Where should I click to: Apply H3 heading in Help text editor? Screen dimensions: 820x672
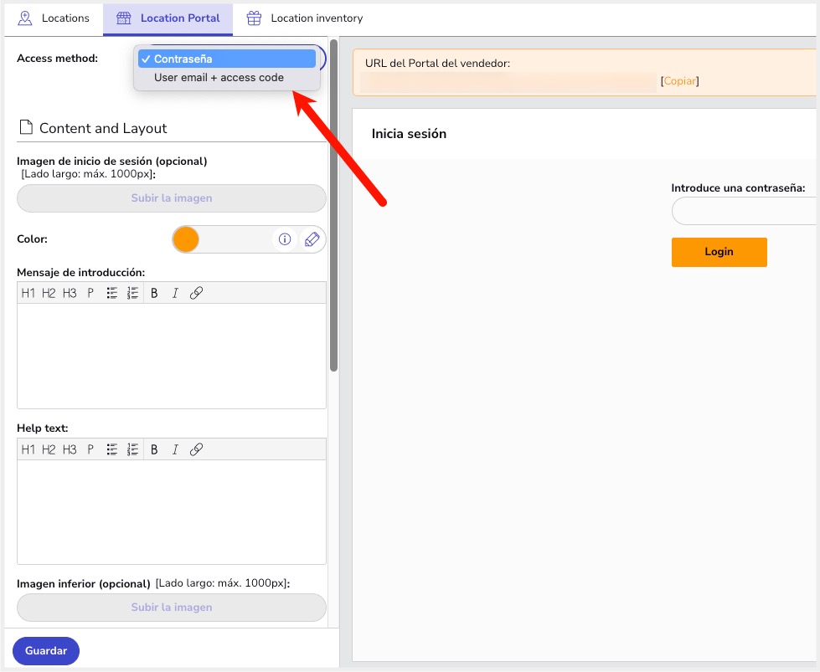pyautogui.click(x=70, y=449)
